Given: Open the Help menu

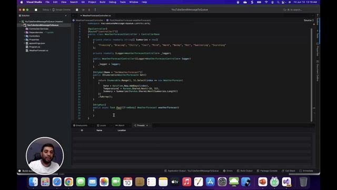Looking at the screenshot, I should coord(144,2).
